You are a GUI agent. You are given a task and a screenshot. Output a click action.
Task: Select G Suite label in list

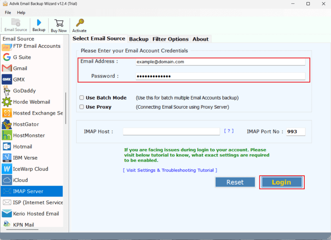tap(22, 57)
